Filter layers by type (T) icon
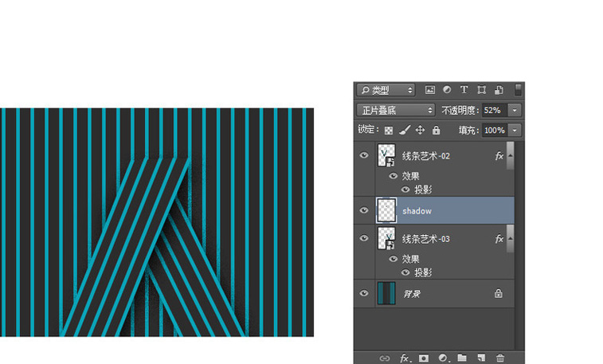The width and height of the screenshot is (603, 364). [464, 90]
